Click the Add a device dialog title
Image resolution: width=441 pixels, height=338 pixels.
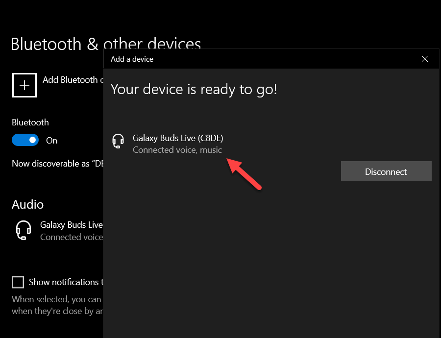click(x=132, y=59)
